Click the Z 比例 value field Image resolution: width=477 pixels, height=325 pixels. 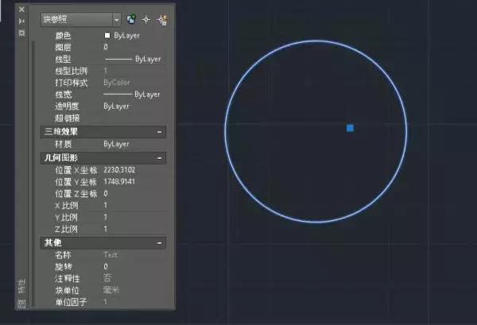point(134,229)
